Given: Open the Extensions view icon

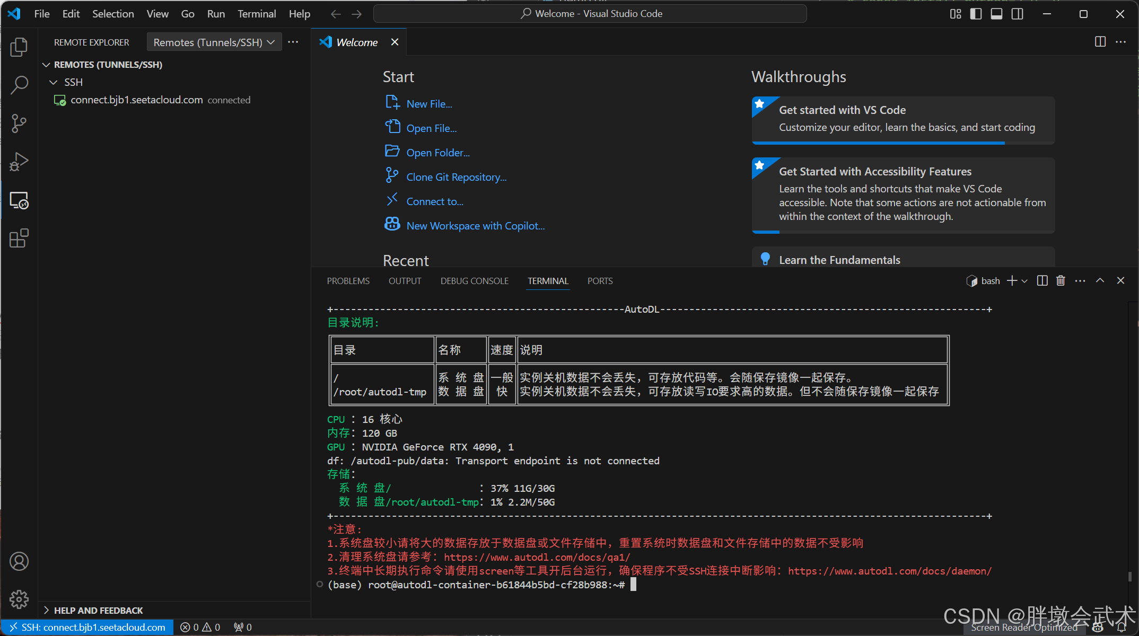Looking at the screenshot, I should [19, 238].
